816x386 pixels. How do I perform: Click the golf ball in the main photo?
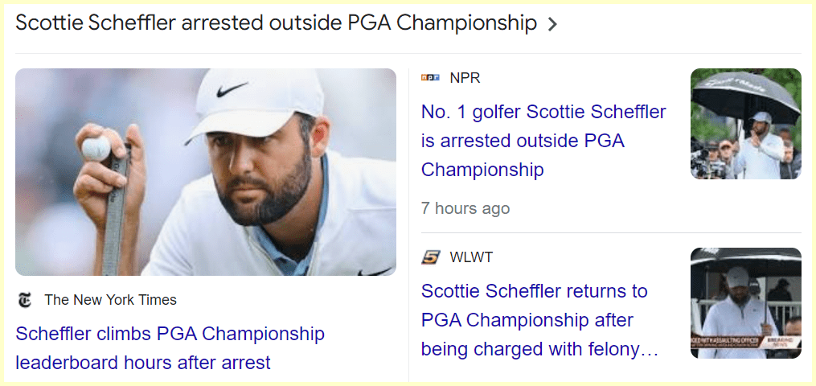pos(96,147)
